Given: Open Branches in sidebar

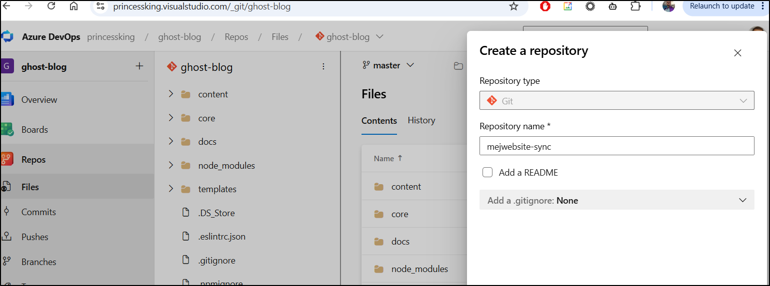Looking at the screenshot, I should click(x=38, y=262).
